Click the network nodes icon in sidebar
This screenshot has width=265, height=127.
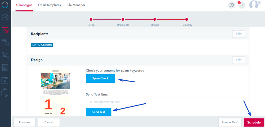coord(5,55)
